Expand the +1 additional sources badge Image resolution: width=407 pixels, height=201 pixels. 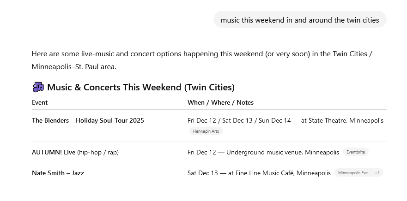click(x=377, y=173)
